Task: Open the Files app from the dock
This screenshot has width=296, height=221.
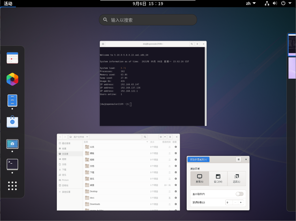Action: pyautogui.click(x=12, y=101)
